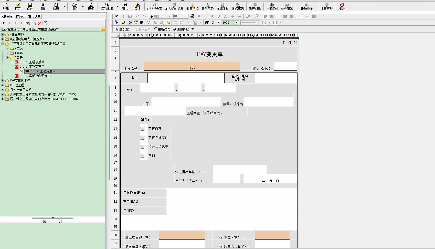This screenshot has width=435, height=249.
Task: Click the sum Σ formula icon
Action: [x=213, y=23]
